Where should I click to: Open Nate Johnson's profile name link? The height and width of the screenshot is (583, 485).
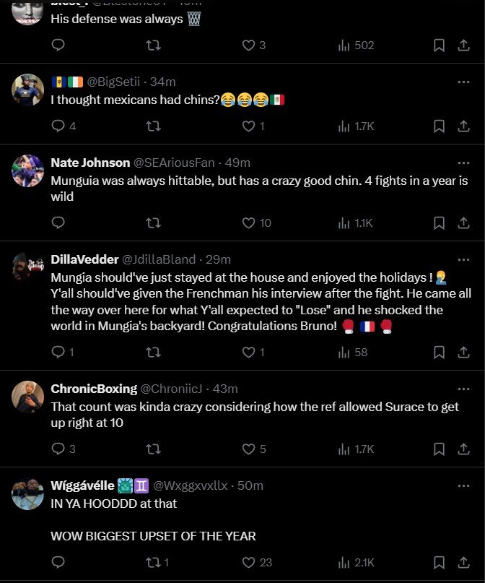tap(90, 163)
